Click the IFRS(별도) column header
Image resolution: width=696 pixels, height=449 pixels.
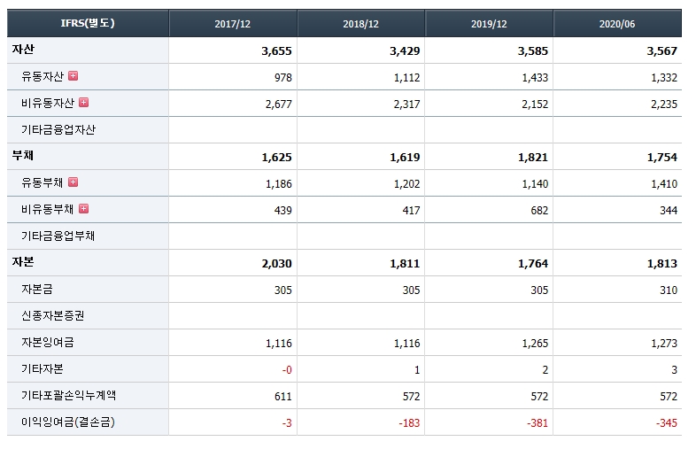pyautogui.click(x=88, y=23)
